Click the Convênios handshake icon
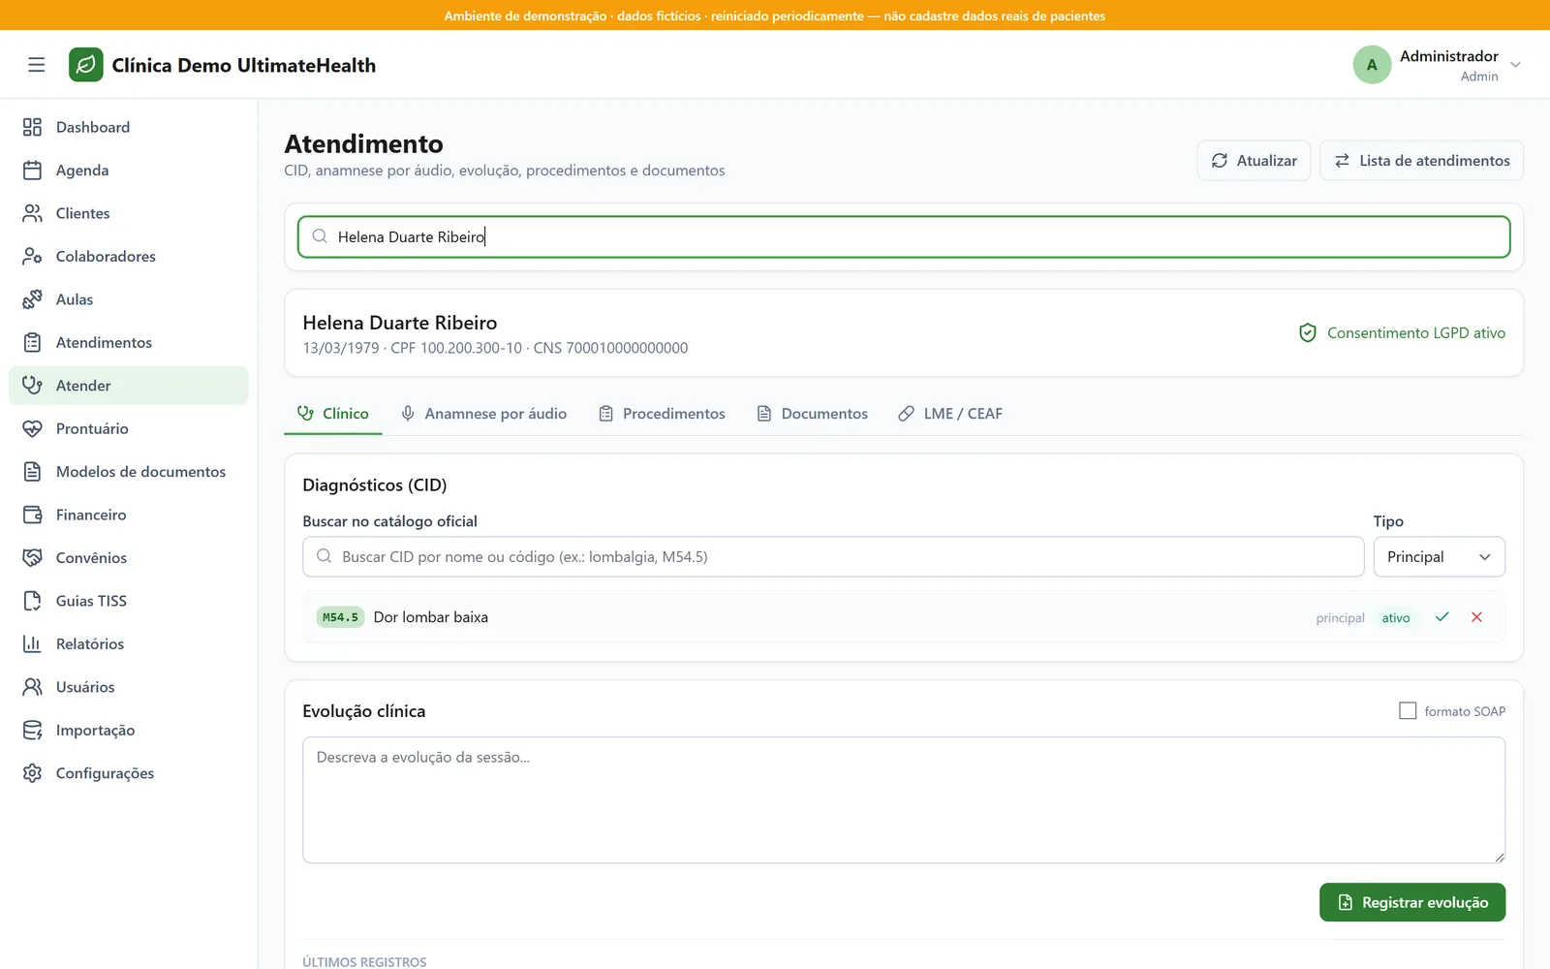1550x969 pixels. (x=33, y=558)
